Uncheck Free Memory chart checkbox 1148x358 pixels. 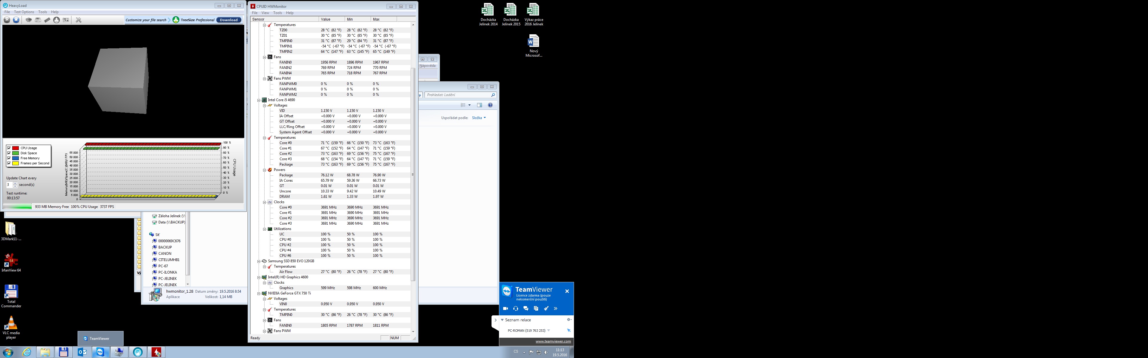click(9, 158)
